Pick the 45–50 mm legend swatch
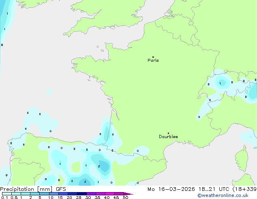Image resolution: width=257 pixels, height=199 pixels. [119, 194]
